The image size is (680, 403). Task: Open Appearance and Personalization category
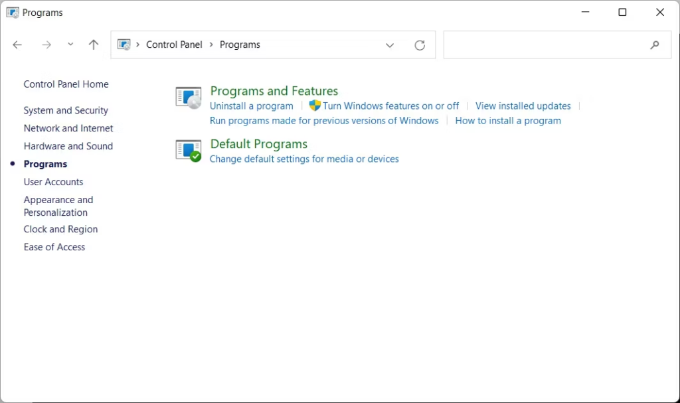pyautogui.click(x=58, y=206)
